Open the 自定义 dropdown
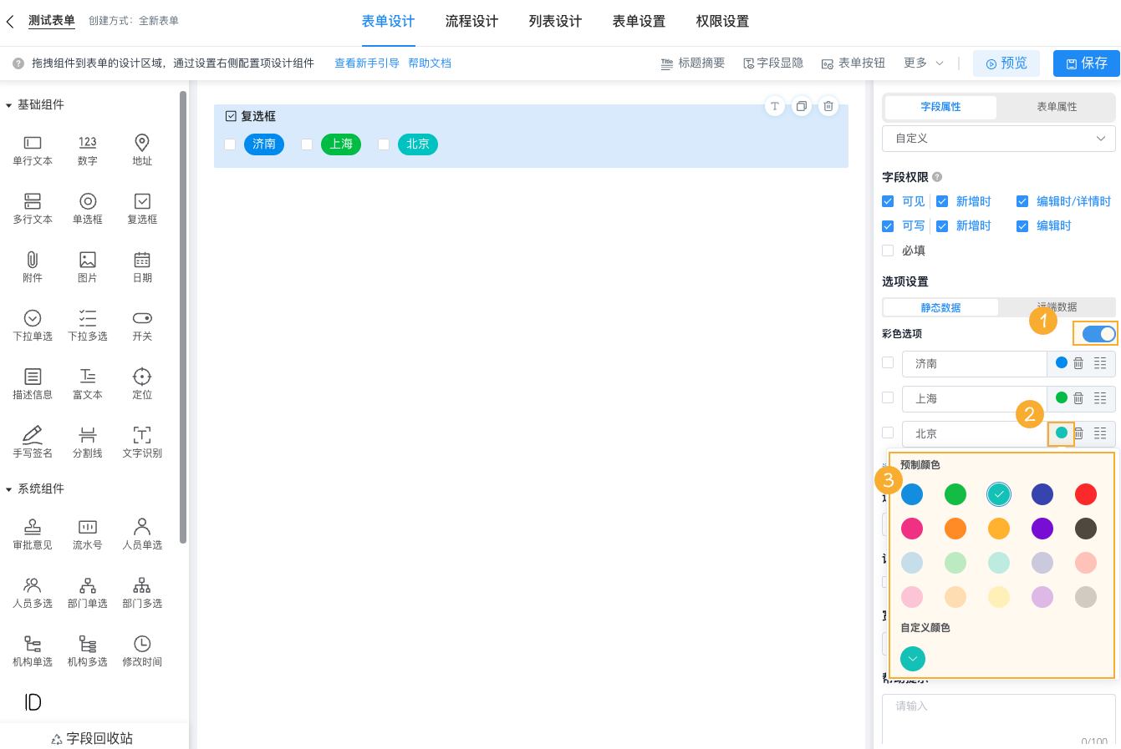 [998, 138]
